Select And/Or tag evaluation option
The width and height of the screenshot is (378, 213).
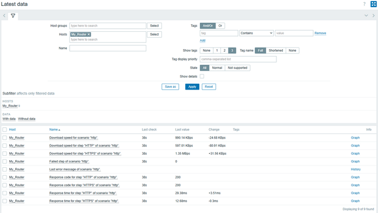(x=207, y=26)
